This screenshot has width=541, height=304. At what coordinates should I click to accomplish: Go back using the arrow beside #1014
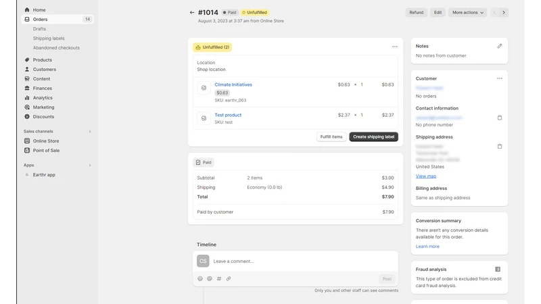coord(192,12)
